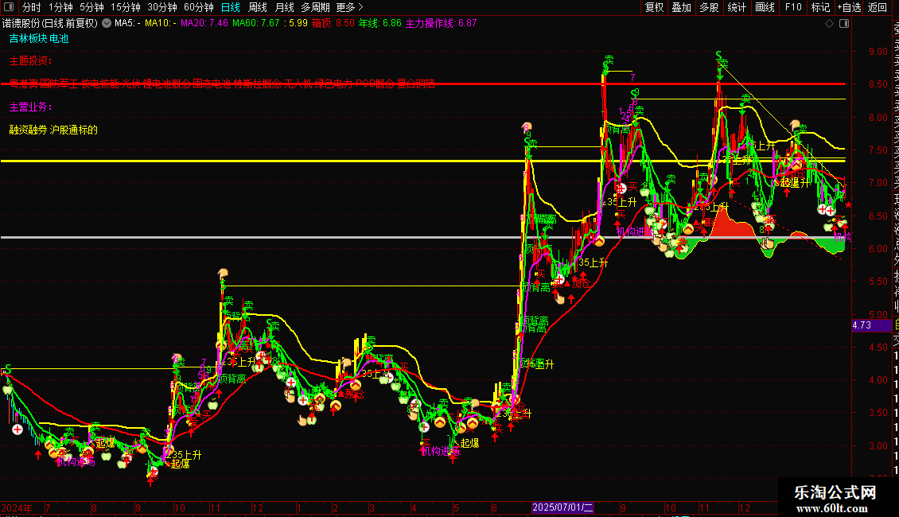Viewport: 899px width, 517px height.
Task: Switch to 周线 weekly chart
Action: [258, 7]
